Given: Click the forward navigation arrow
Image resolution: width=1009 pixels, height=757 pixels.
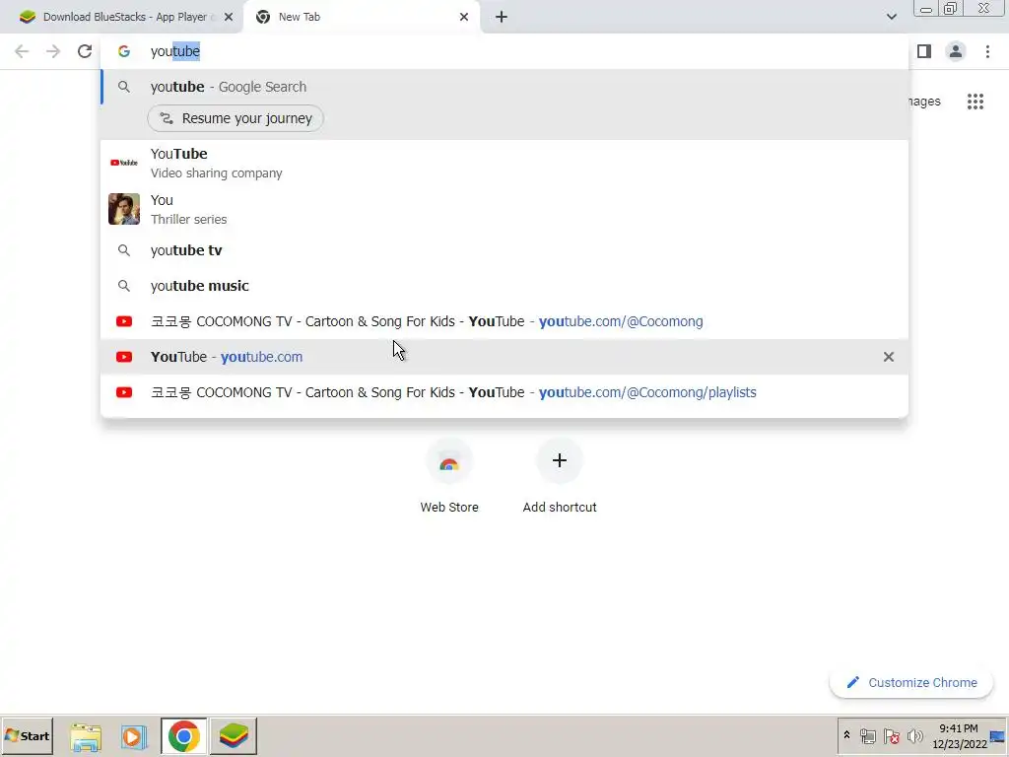Looking at the screenshot, I should pos(53,51).
